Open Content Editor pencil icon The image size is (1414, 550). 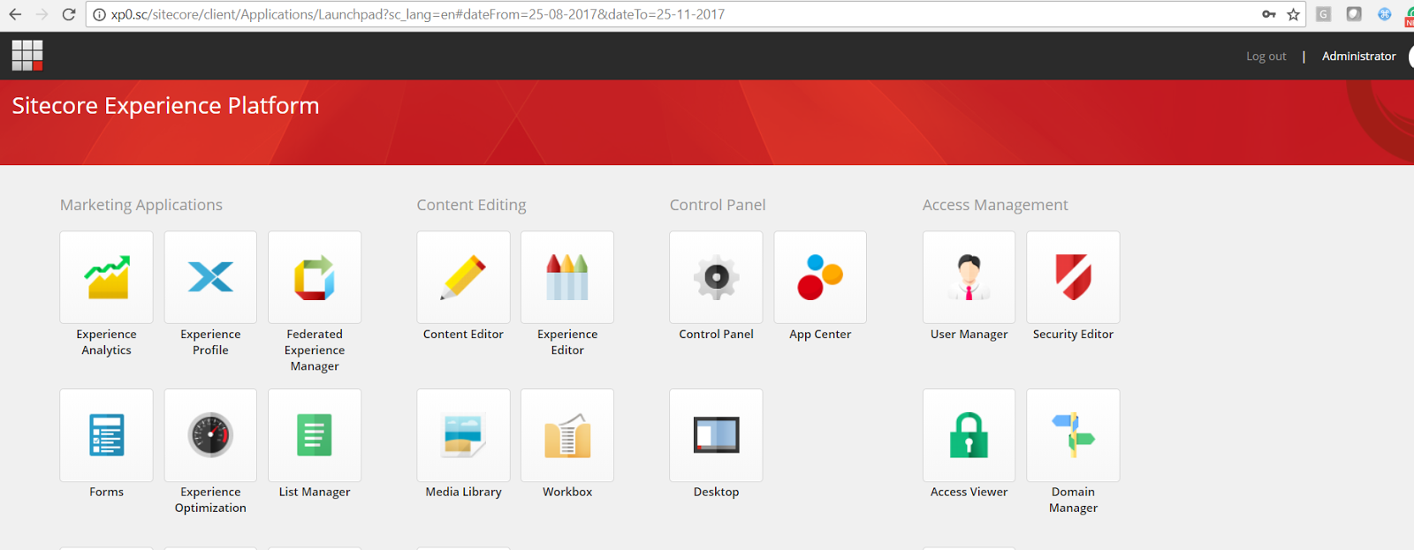pyautogui.click(x=463, y=277)
